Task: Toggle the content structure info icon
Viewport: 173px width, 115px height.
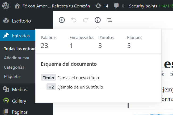Action: click(x=98, y=20)
